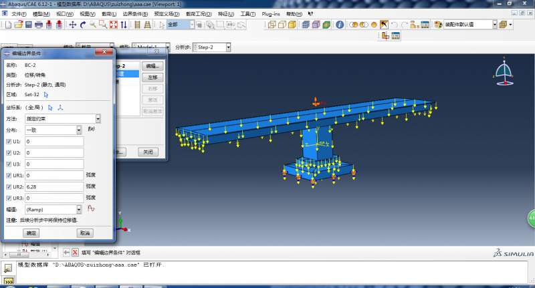Image resolution: width=535 pixels, height=288 pixels.
Task: Click the Print icon in the toolbar
Action: [39, 25]
